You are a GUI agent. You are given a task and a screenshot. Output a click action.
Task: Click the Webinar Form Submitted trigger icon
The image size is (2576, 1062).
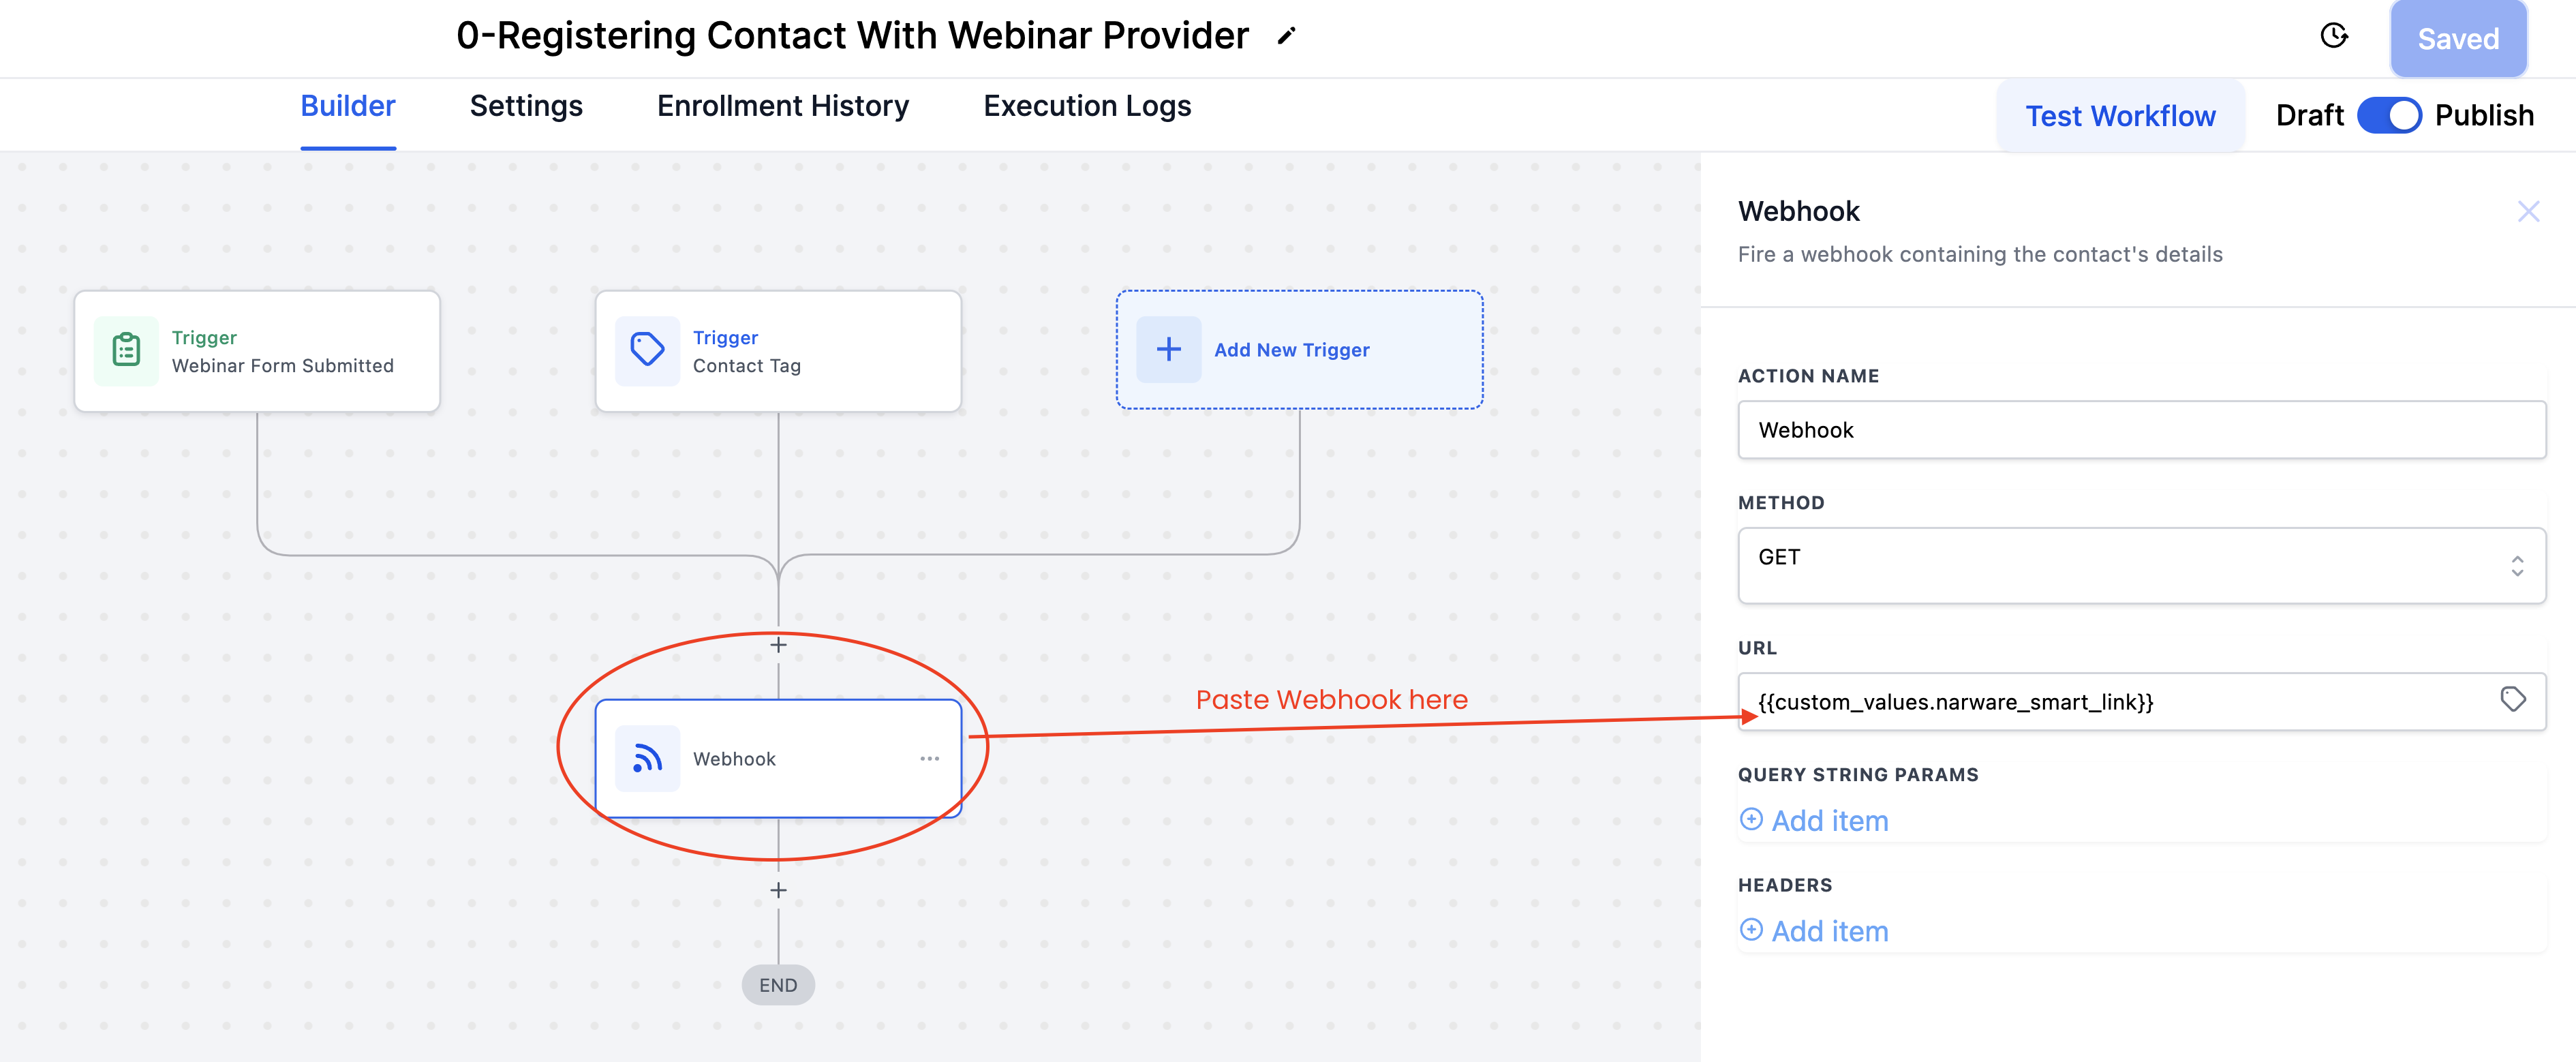point(126,350)
